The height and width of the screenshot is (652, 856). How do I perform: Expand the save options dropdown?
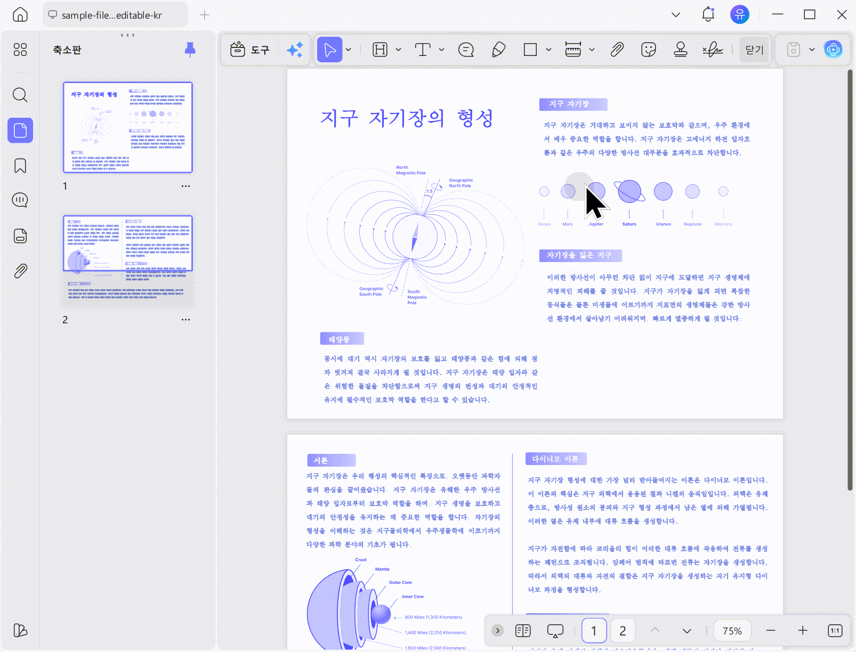(812, 50)
